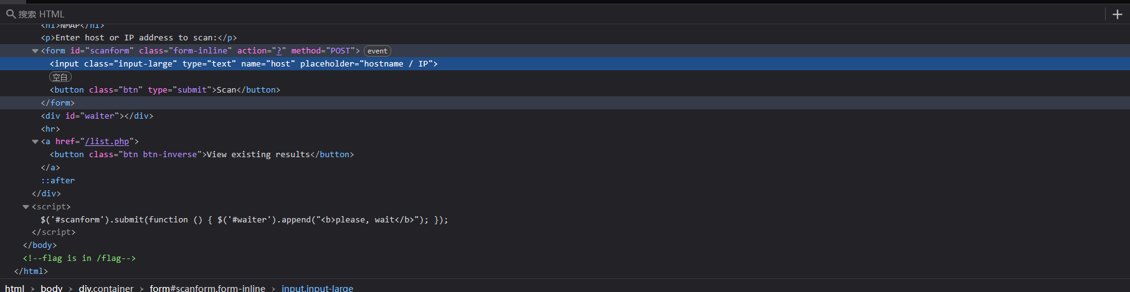Click the whitespace badge under the input
1130x292 pixels.
pos(60,77)
